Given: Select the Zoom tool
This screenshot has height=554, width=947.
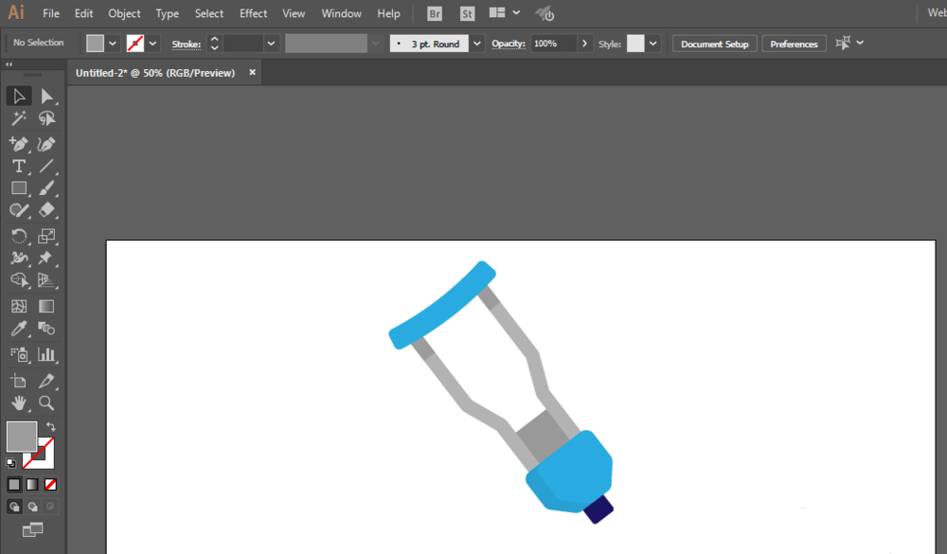Looking at the screenshot, I should coord(46,403).
